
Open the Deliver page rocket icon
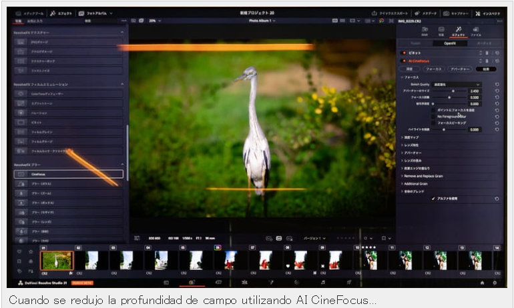(x=349, y=283)
